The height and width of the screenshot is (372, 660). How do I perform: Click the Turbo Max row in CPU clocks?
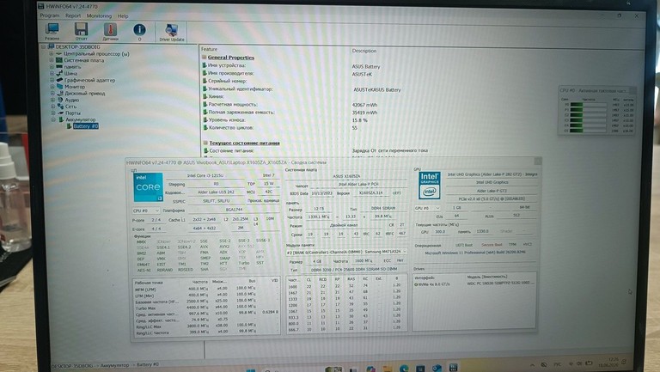pos(206,308)
